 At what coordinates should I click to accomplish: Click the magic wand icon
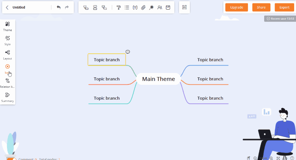click(x=151, y=7)
